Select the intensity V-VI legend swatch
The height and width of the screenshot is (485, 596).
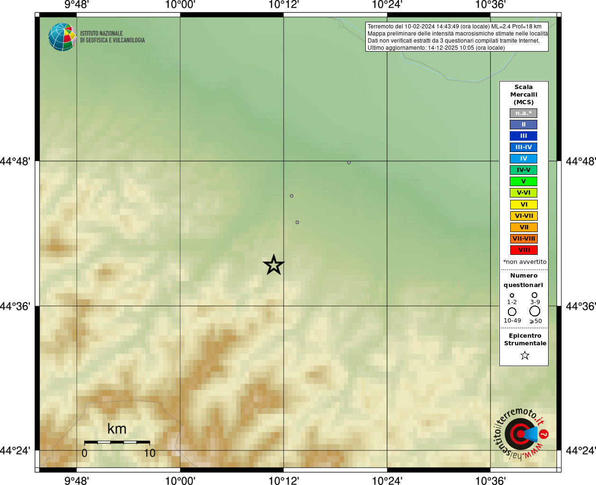pyautogui.click(x=524, y=193)
